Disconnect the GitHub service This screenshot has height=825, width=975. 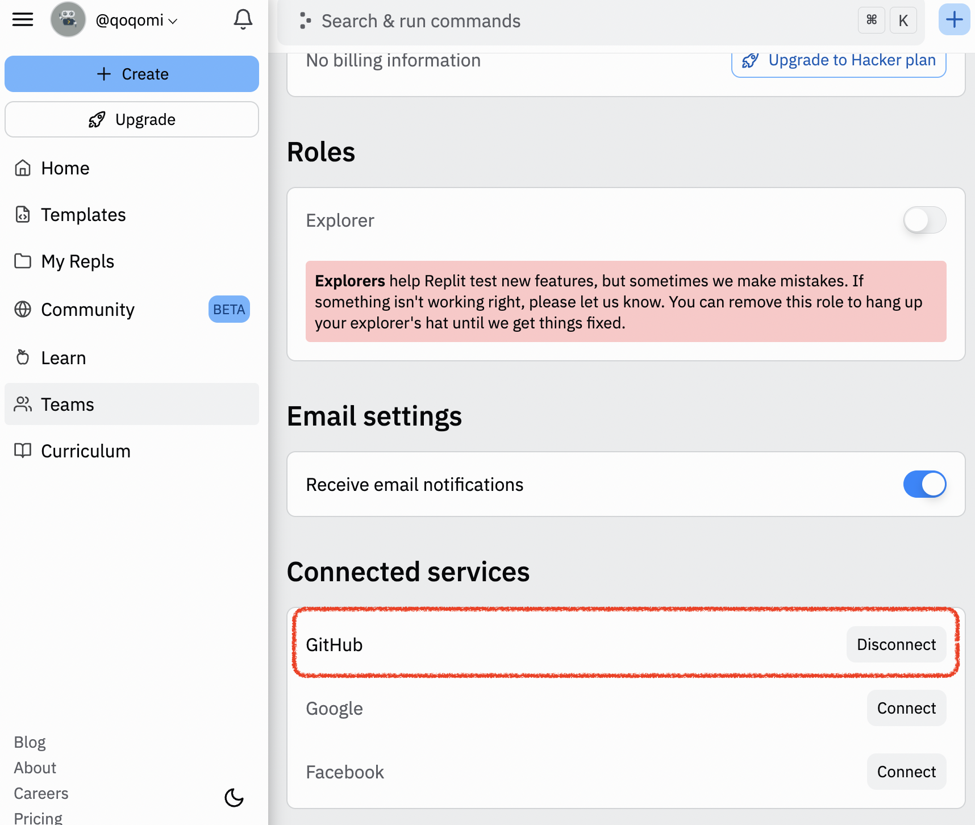click(897, 644)
